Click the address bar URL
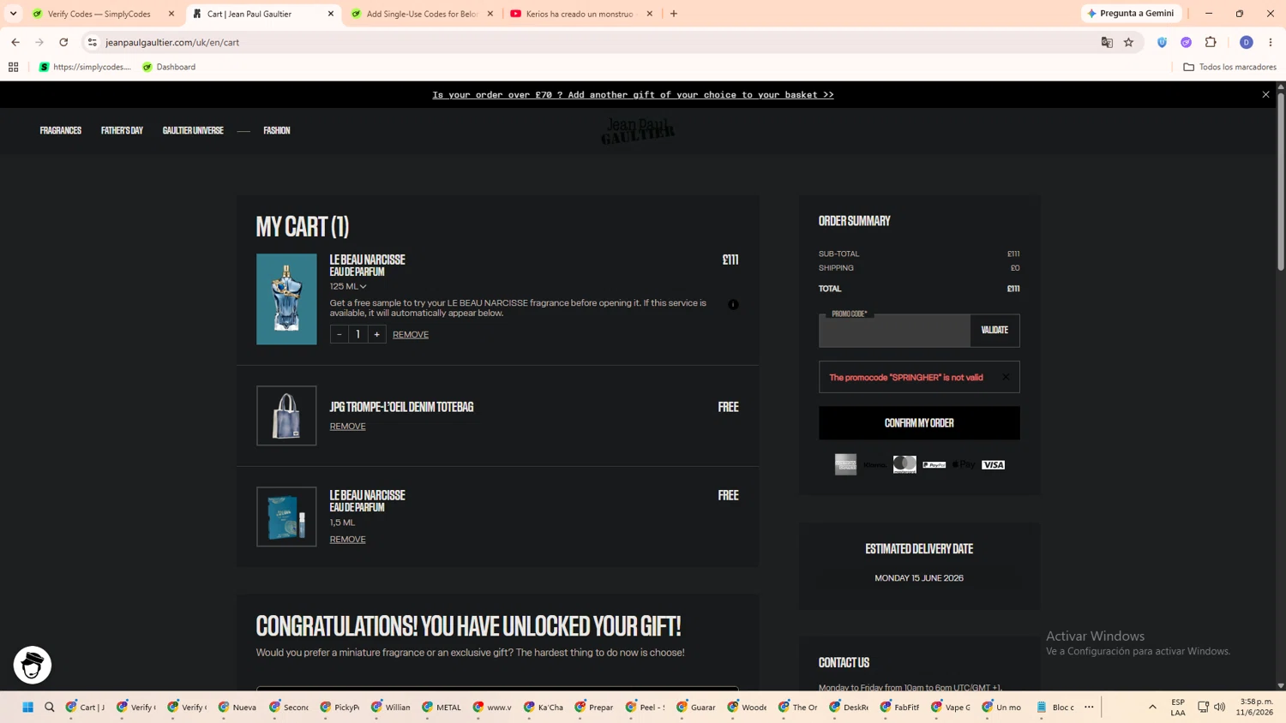The width and height of the screenshot is (1286, 723). pyautogui.click(x=172, y=42)
